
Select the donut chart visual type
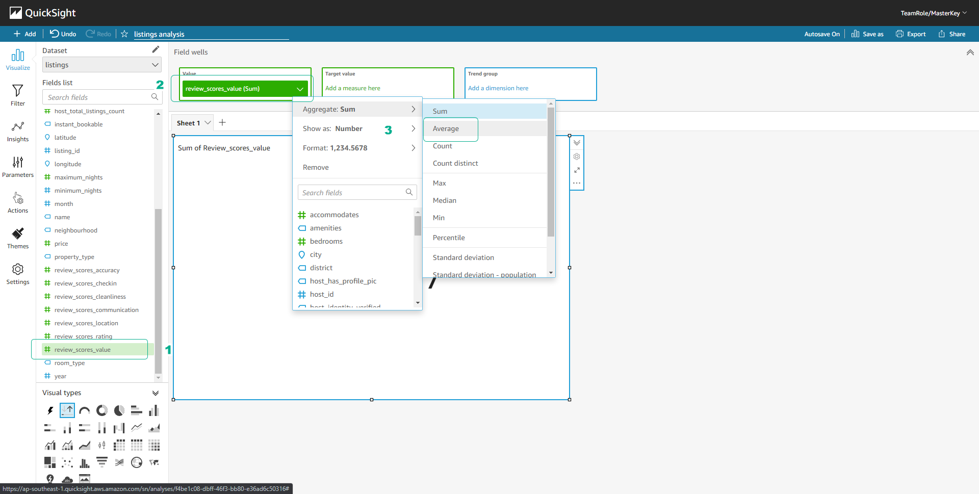[x=102, y=410]
